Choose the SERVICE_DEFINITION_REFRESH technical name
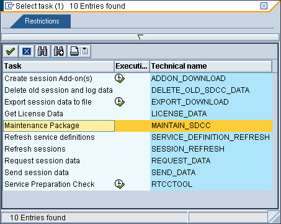This screenshot has height=224, width=281. point(210,137)
